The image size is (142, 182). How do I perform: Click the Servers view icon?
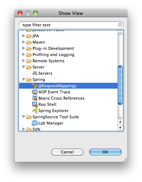point(35,73)
